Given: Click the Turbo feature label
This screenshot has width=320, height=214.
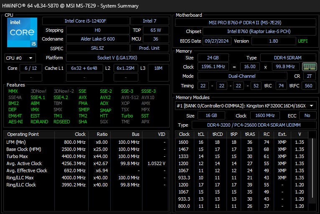Looking at the screenshot, I should click(x=127, y=116).
